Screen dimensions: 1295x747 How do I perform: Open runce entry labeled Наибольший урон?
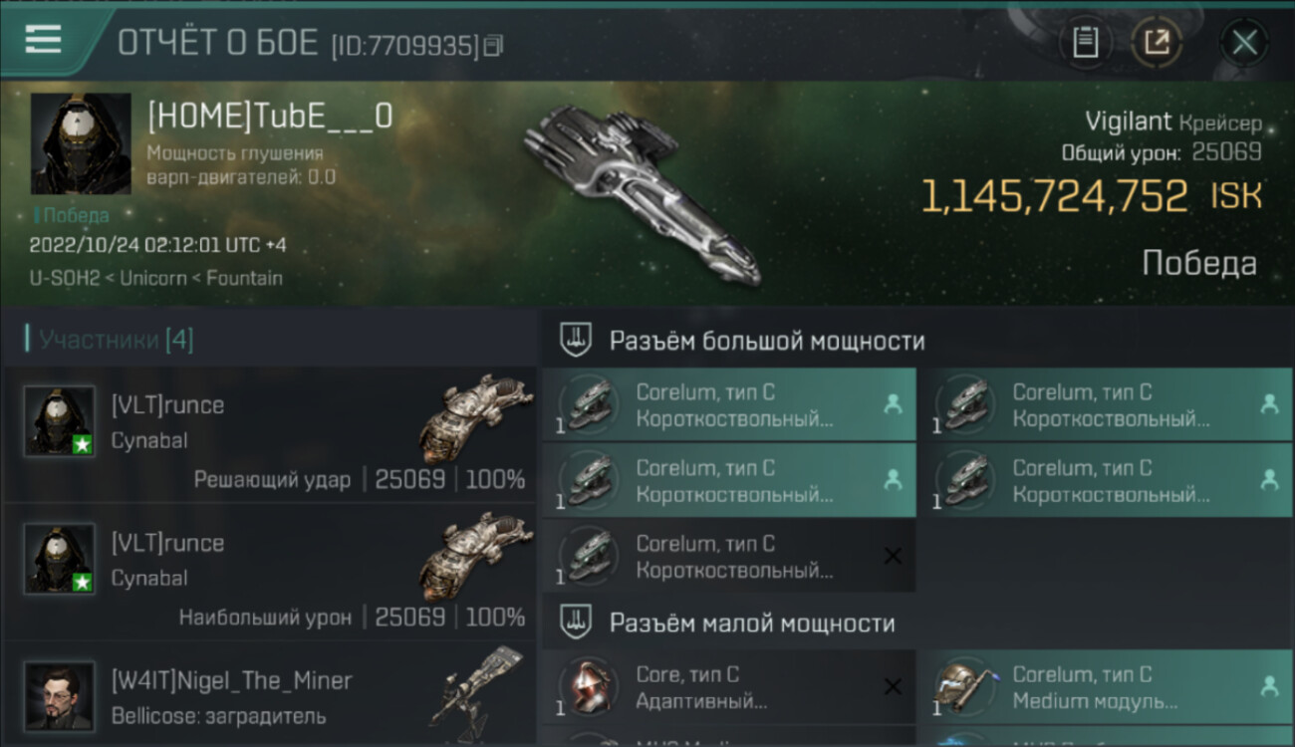pyautogui.click(x=270, y=573)
